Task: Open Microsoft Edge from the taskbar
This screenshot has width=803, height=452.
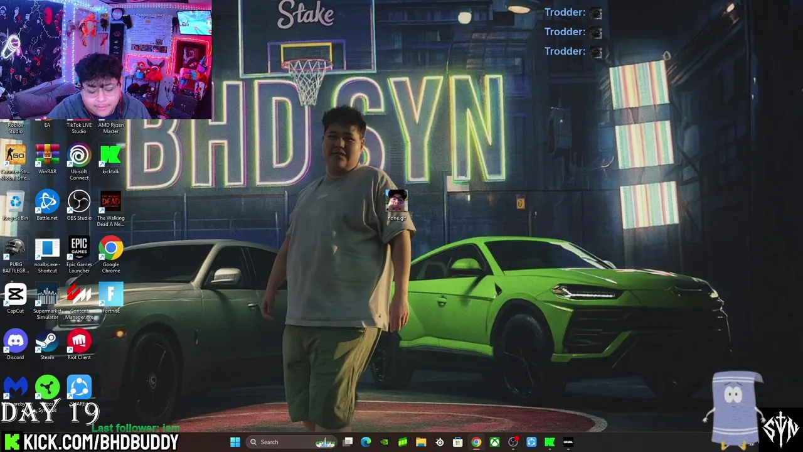Action: coord(366,442)
